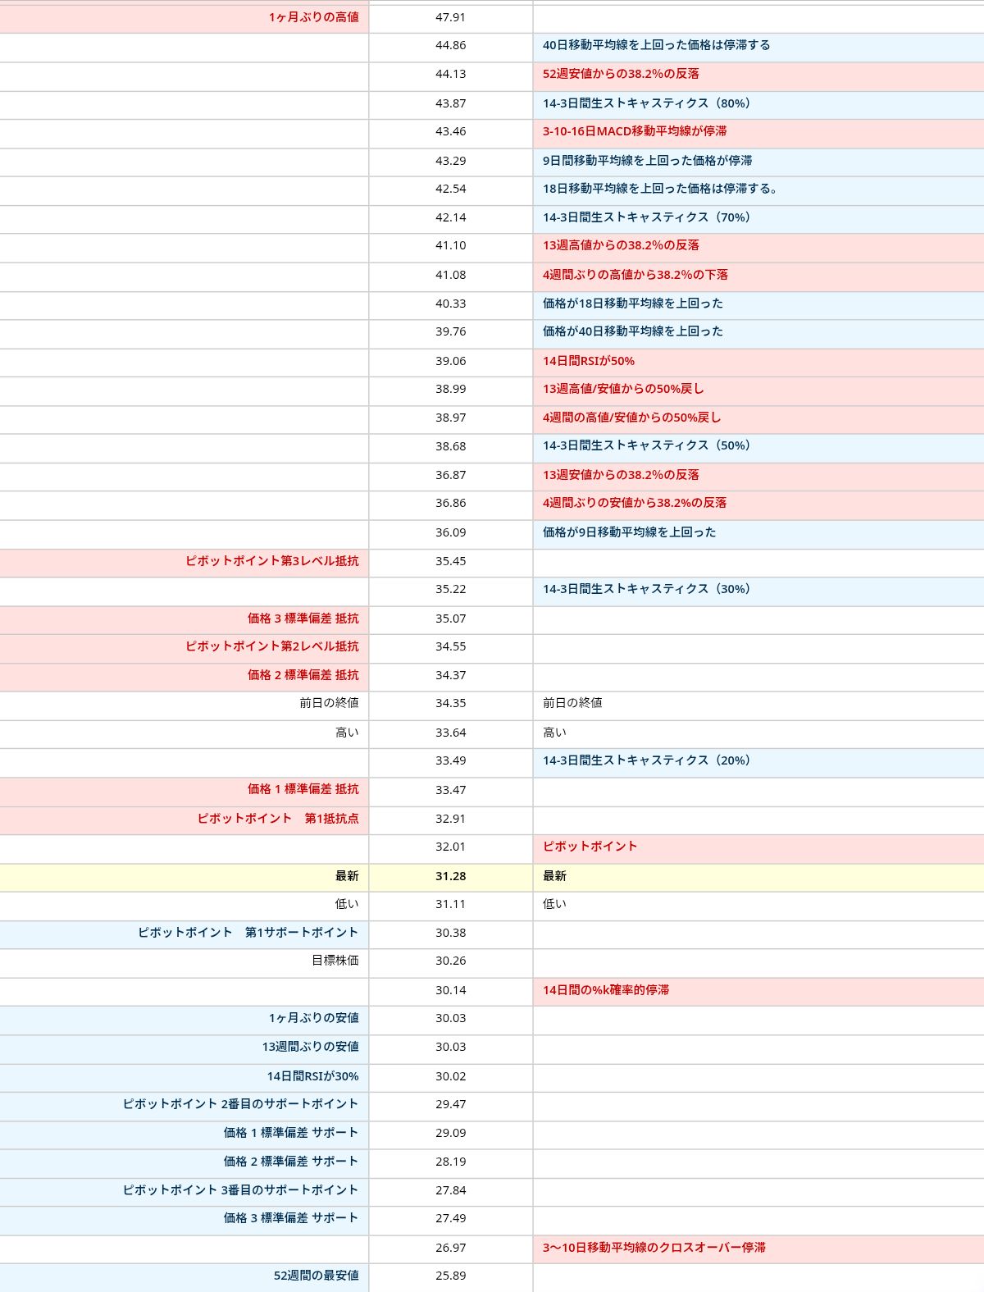The height and width of the screenshot is (1292, 984).
Task: Click ピボットポイント第2レベル抵抗 label
Action: 272,646
